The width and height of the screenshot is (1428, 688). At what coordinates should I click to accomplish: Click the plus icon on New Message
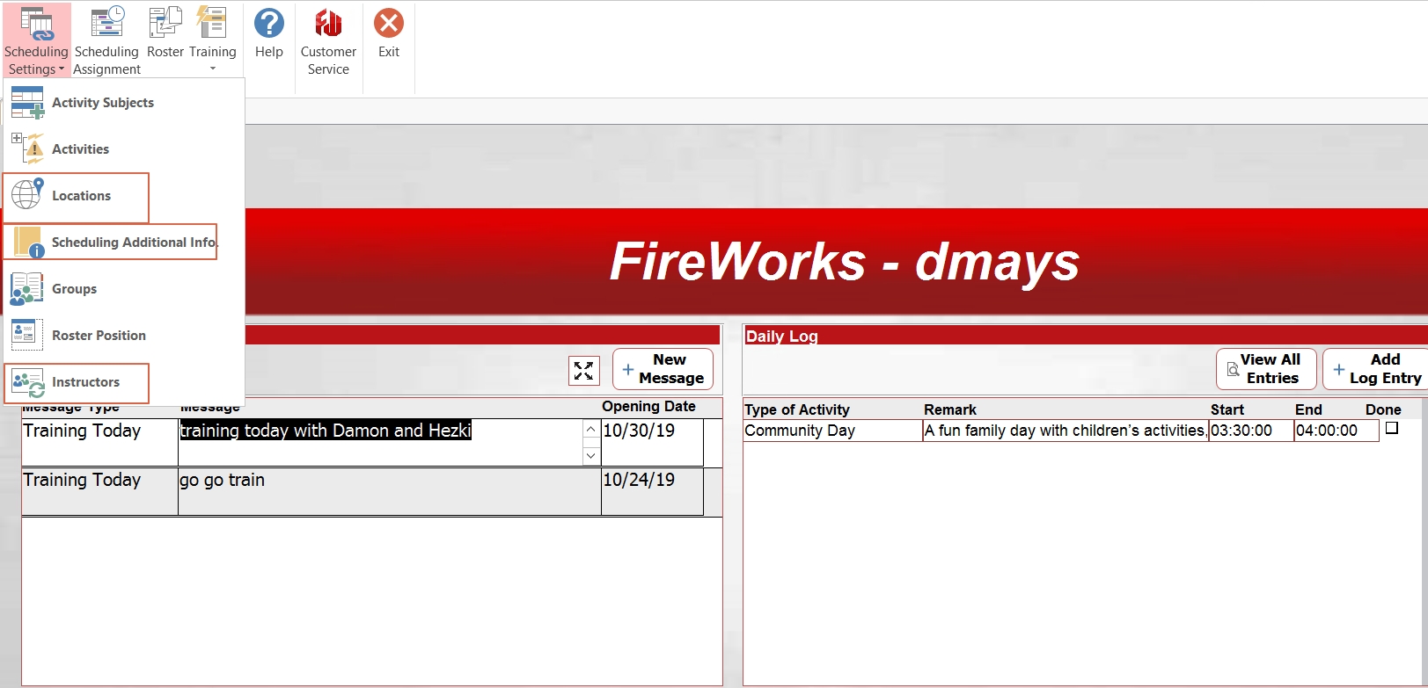(x=628, y=370)
